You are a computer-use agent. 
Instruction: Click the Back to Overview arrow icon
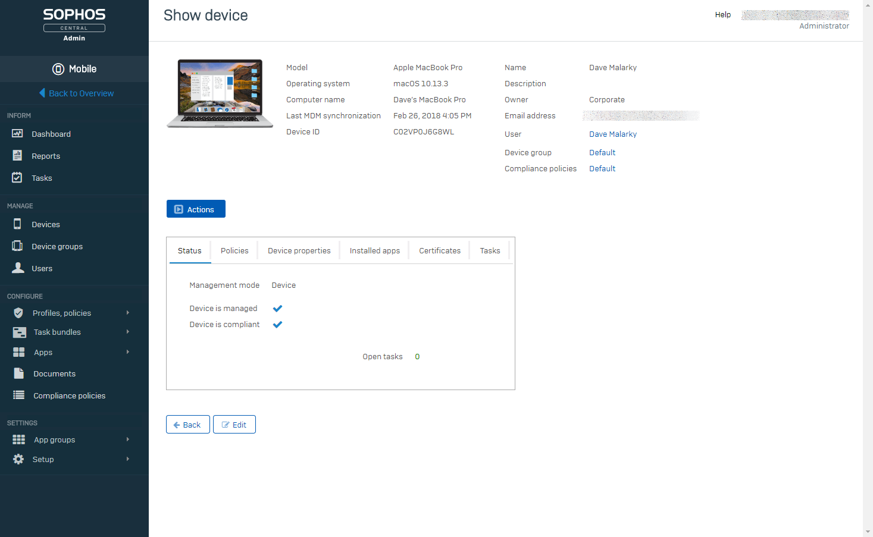click(42, 93)
